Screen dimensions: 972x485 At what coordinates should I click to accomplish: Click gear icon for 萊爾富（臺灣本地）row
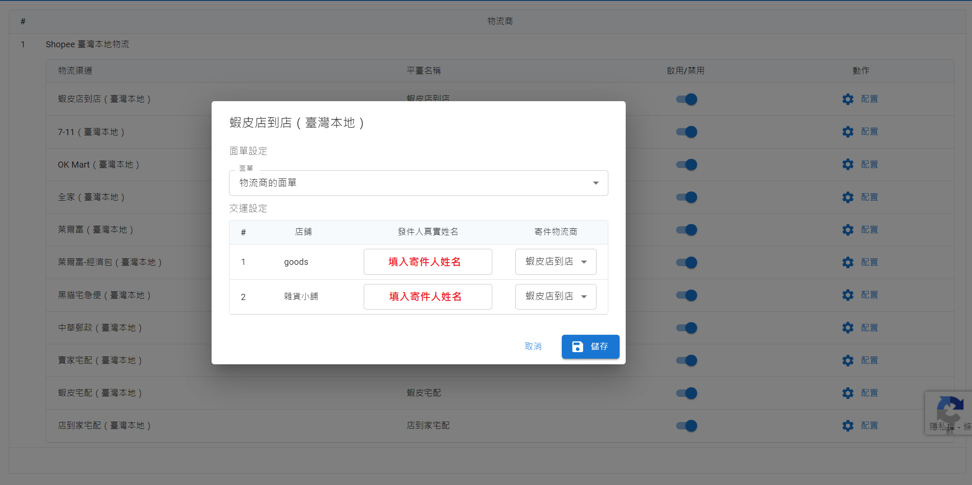click(x=848, y=230)
